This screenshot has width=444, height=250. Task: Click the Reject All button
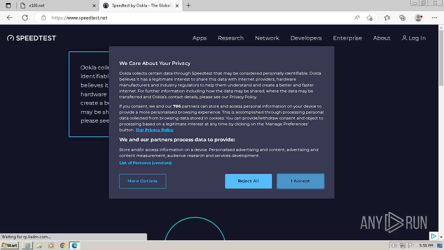[x=248, y=181]
